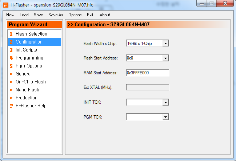Screen dimensions: 236x161
Task: Click the orange number 1 icon beside Flash Selection
Action: 11,34
